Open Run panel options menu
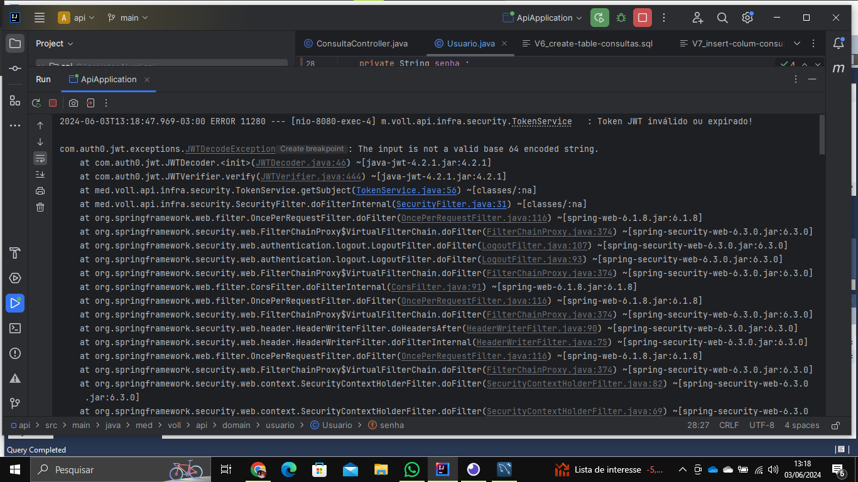The image size is (858, 482). coord(796,80)
